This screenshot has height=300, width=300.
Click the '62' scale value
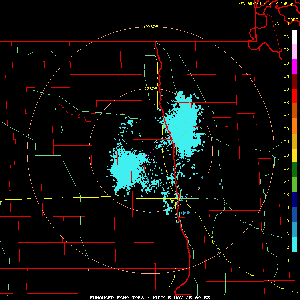pyautogui.click(x=286, y=50)
